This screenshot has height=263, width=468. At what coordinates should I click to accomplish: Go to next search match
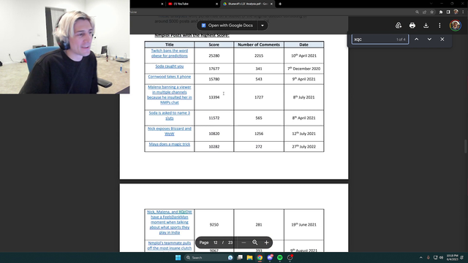coord(429,39)
